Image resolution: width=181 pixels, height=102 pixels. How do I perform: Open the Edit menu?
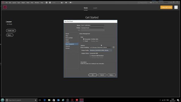(x=10, y=3)
